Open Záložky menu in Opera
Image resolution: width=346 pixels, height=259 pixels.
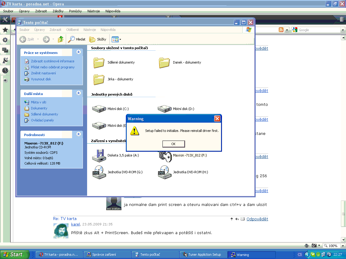tap(58, 11)
